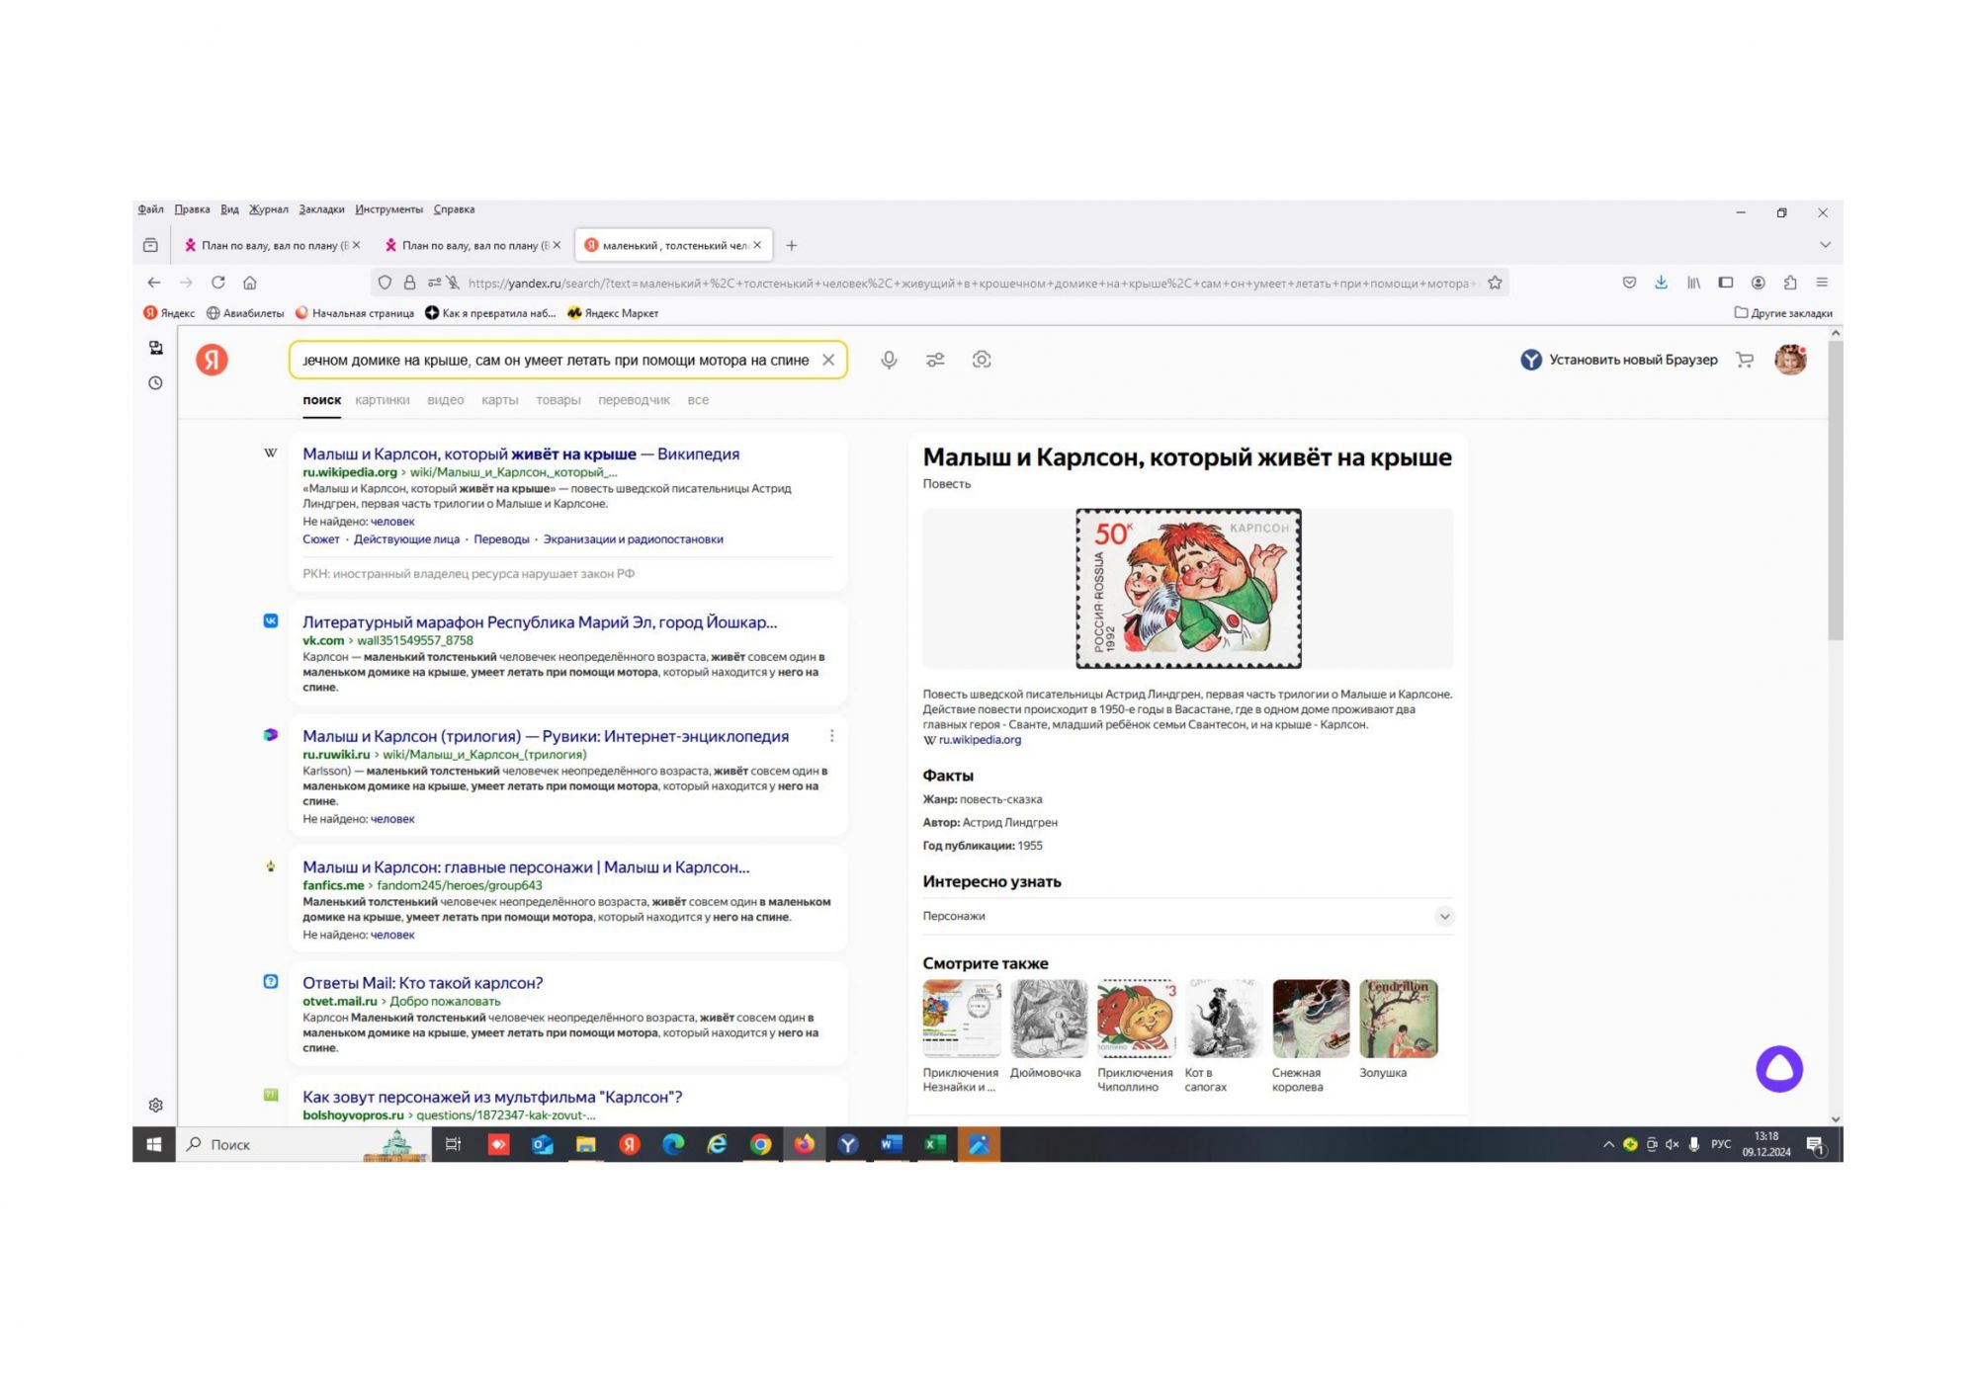Viewport: 1977px width, 1398px height.
Task: Open the list all tabs chevron
Action: click(1825, 245)
